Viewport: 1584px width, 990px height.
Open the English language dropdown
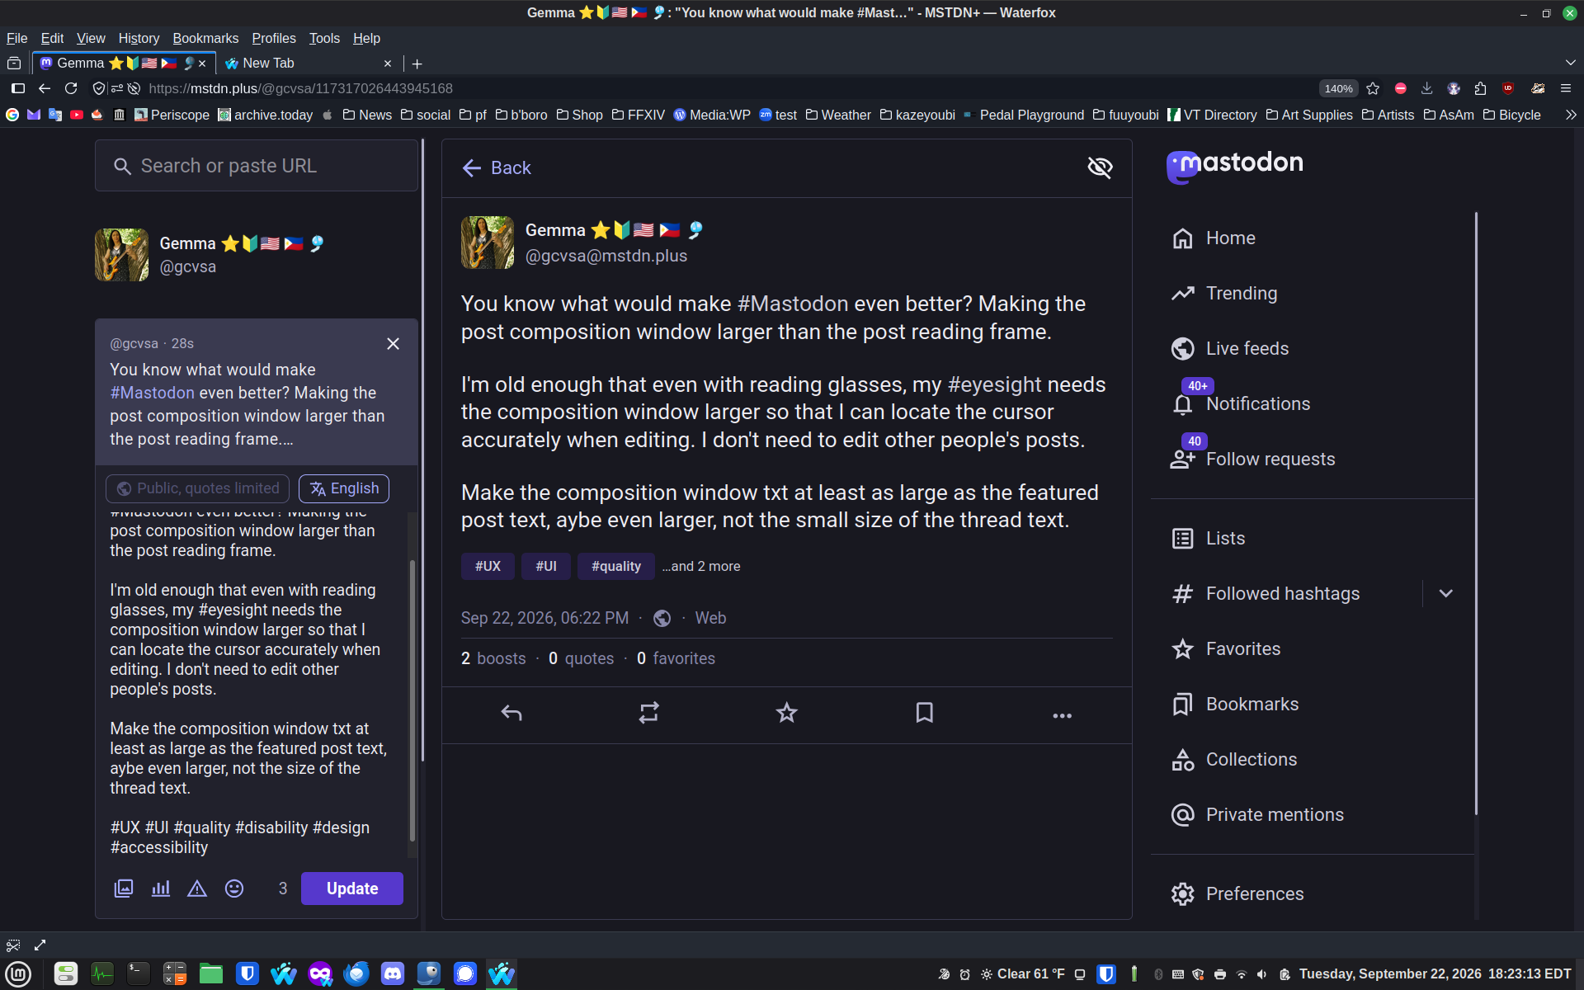(344, 488)
